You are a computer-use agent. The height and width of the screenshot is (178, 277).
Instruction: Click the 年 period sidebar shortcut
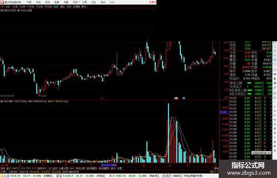(275, 151)
